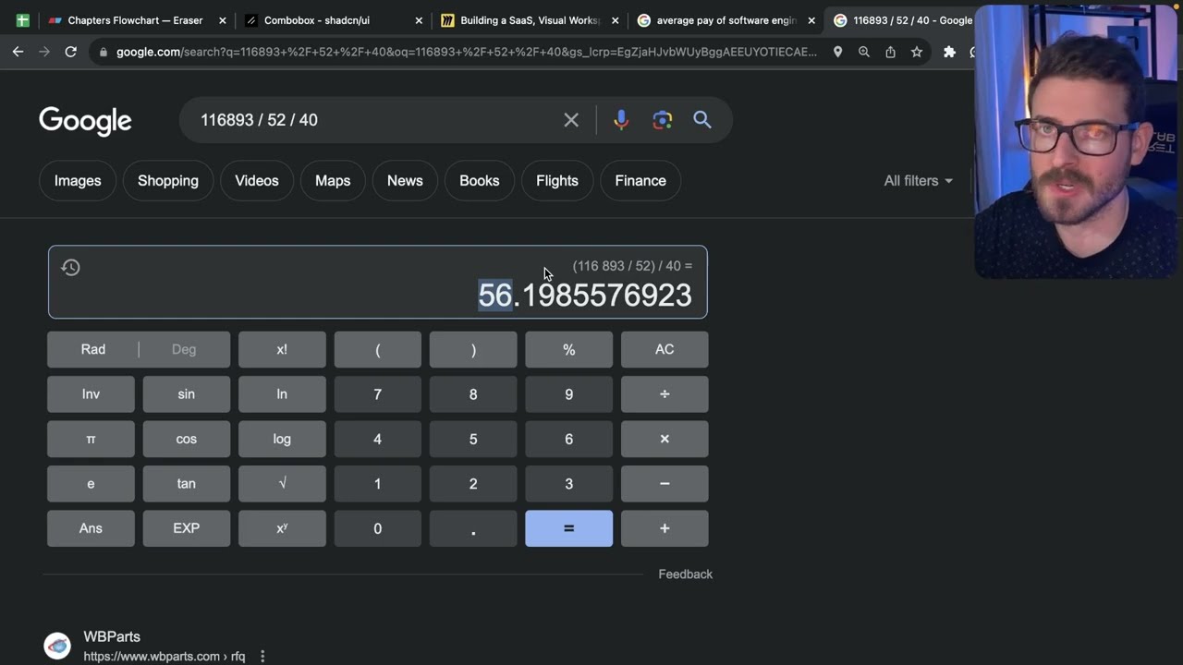The height and width of the screenshot is (665, 1183).
Task: Clear calculator with AC button
Action: point(665,349)
